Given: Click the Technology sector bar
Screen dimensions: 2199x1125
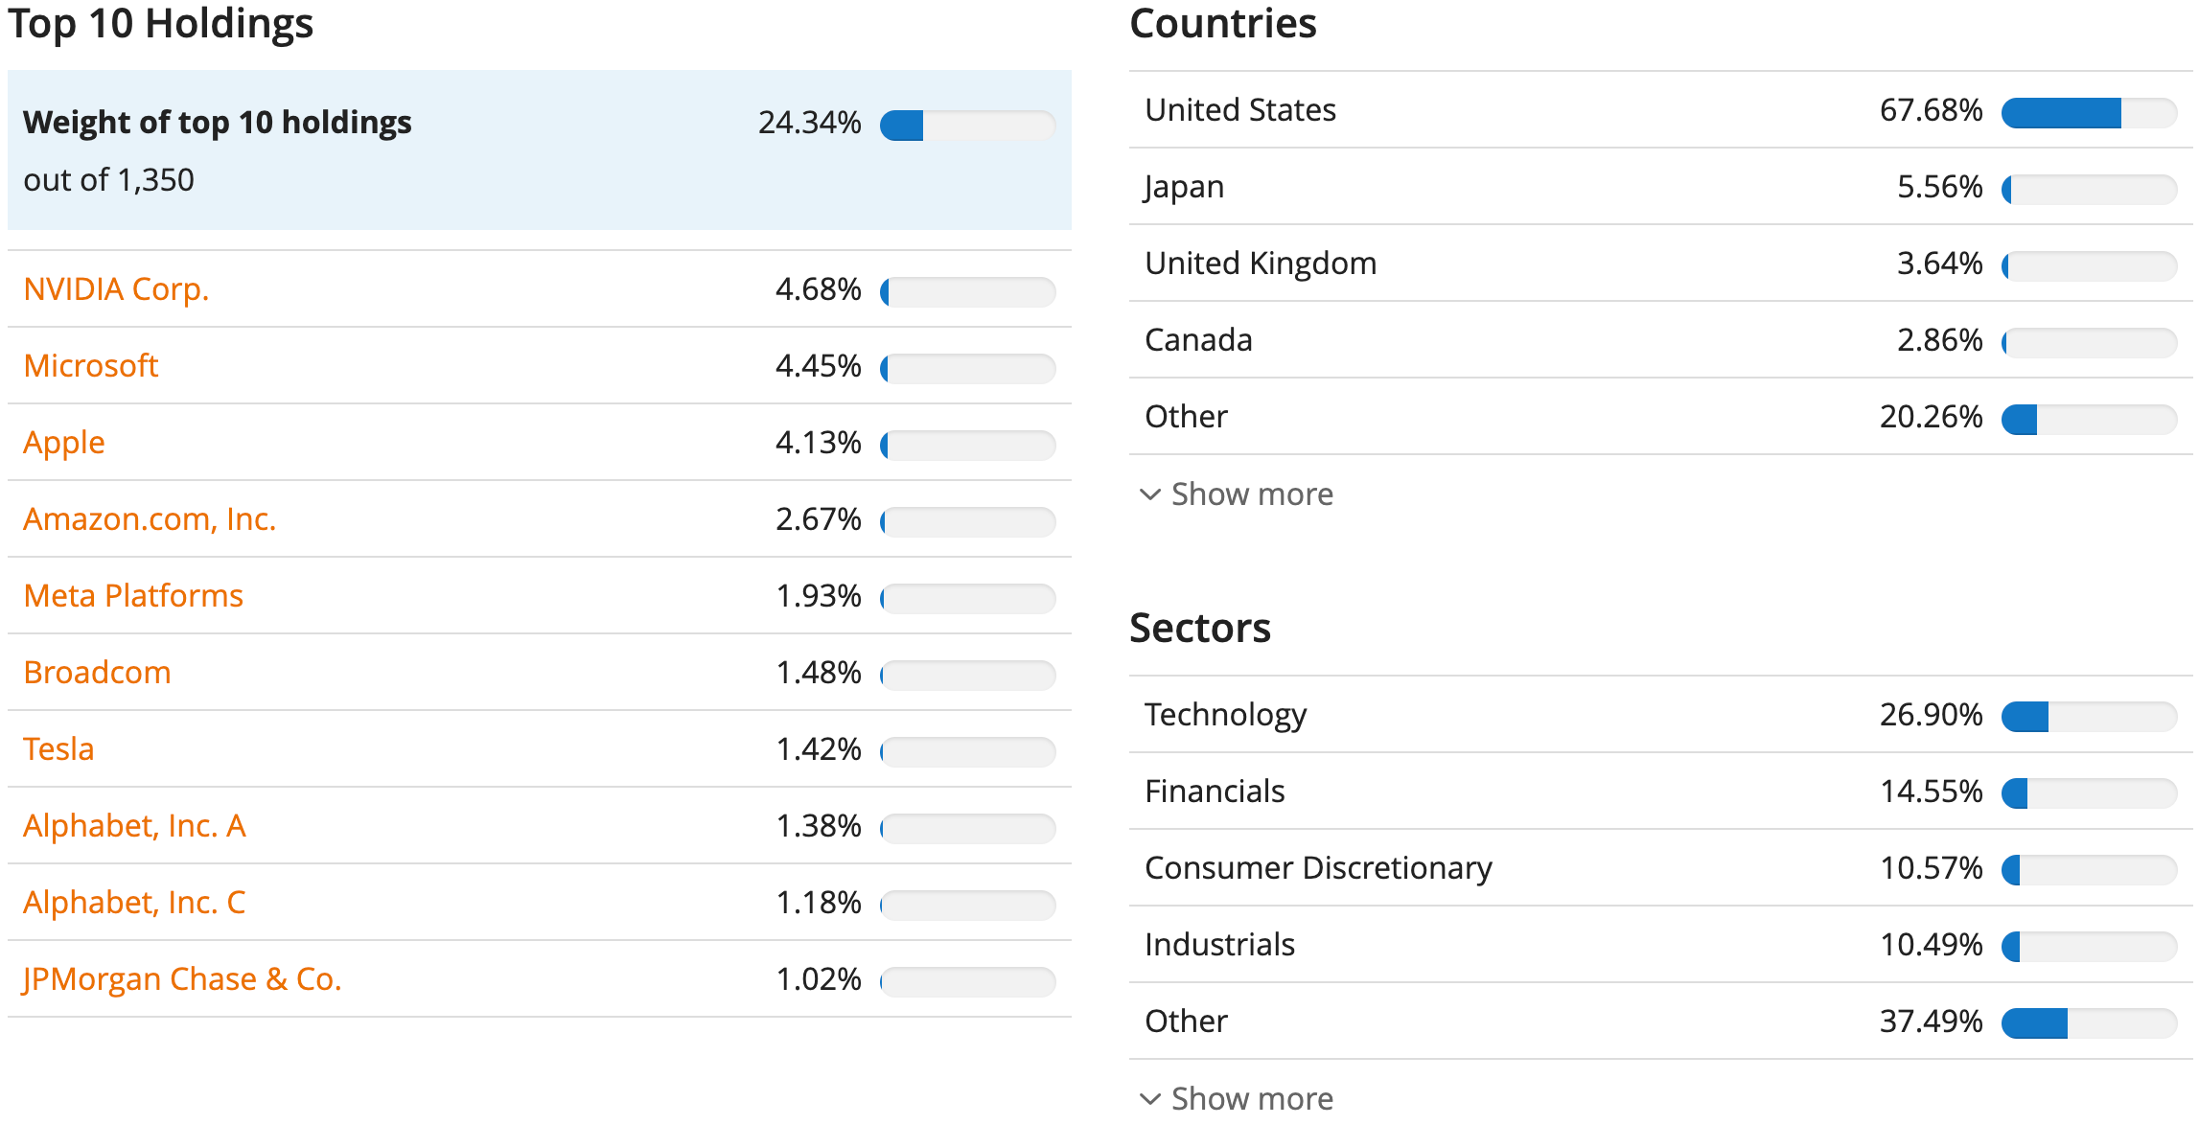Looking at the screenshot, I should point(2090,717).
